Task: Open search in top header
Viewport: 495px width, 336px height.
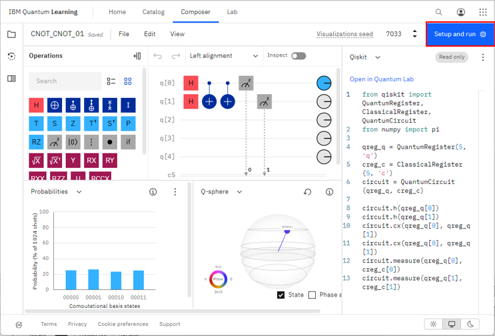Action: pos(439,12)
